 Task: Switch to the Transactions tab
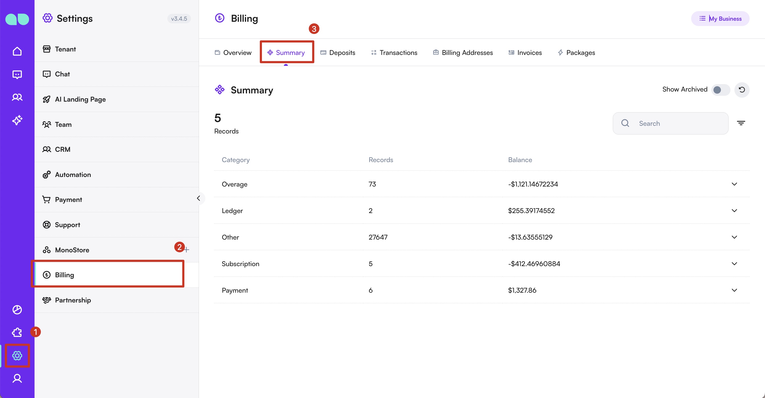tap(394, 53)
